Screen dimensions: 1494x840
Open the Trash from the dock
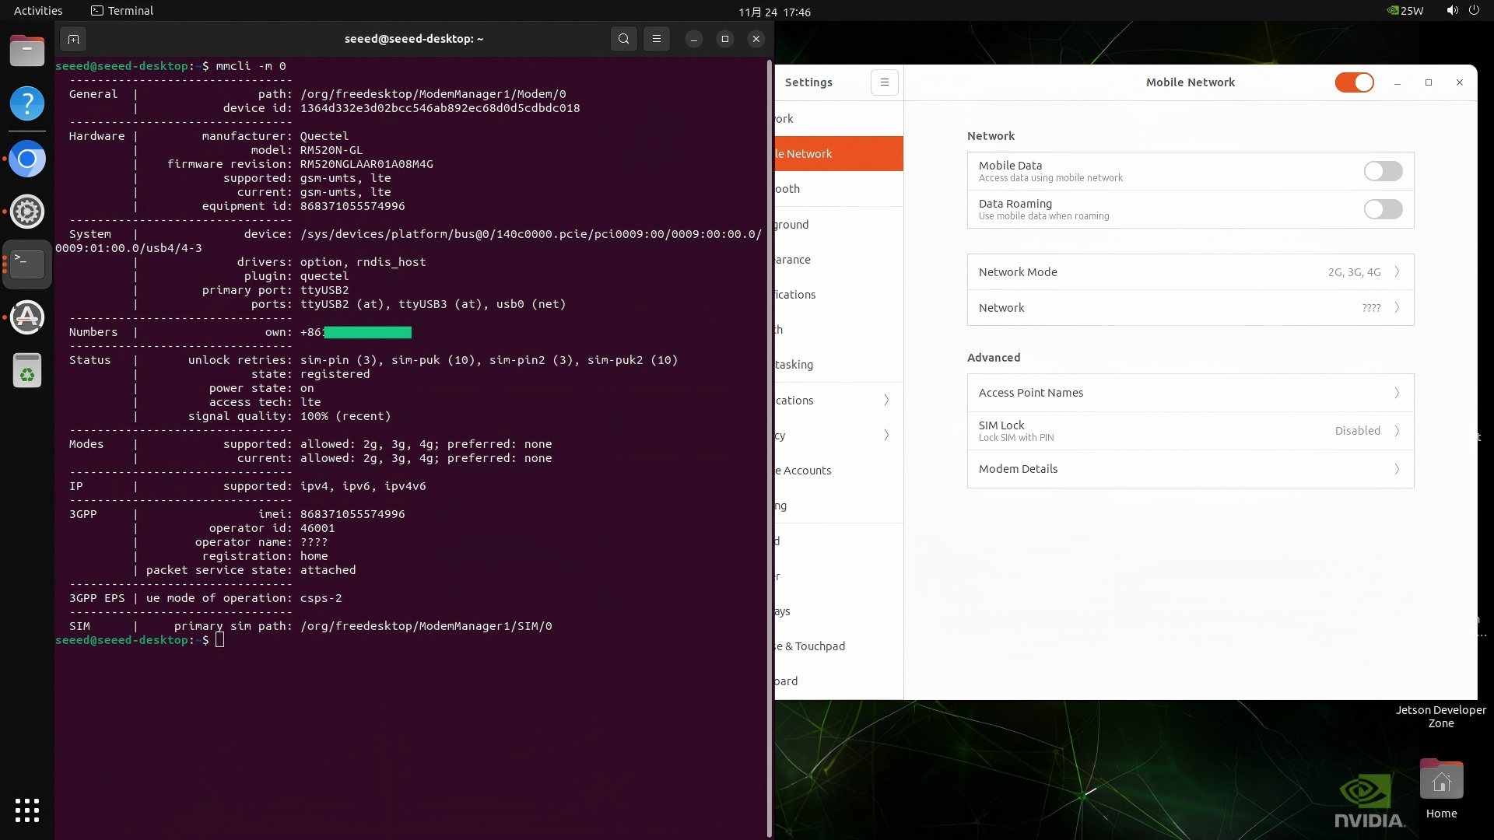(27, 371)
